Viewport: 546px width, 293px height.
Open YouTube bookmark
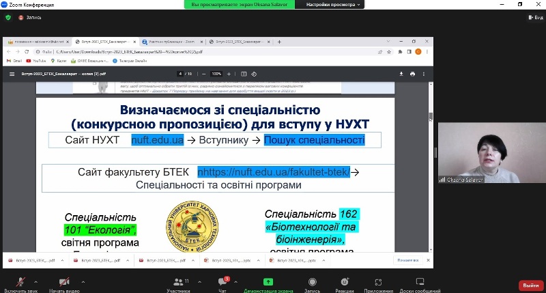(x=36, y=61)
